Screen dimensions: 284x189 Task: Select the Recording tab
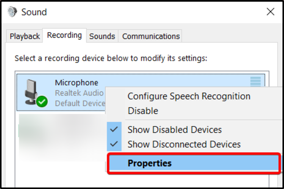pos(64,36)
